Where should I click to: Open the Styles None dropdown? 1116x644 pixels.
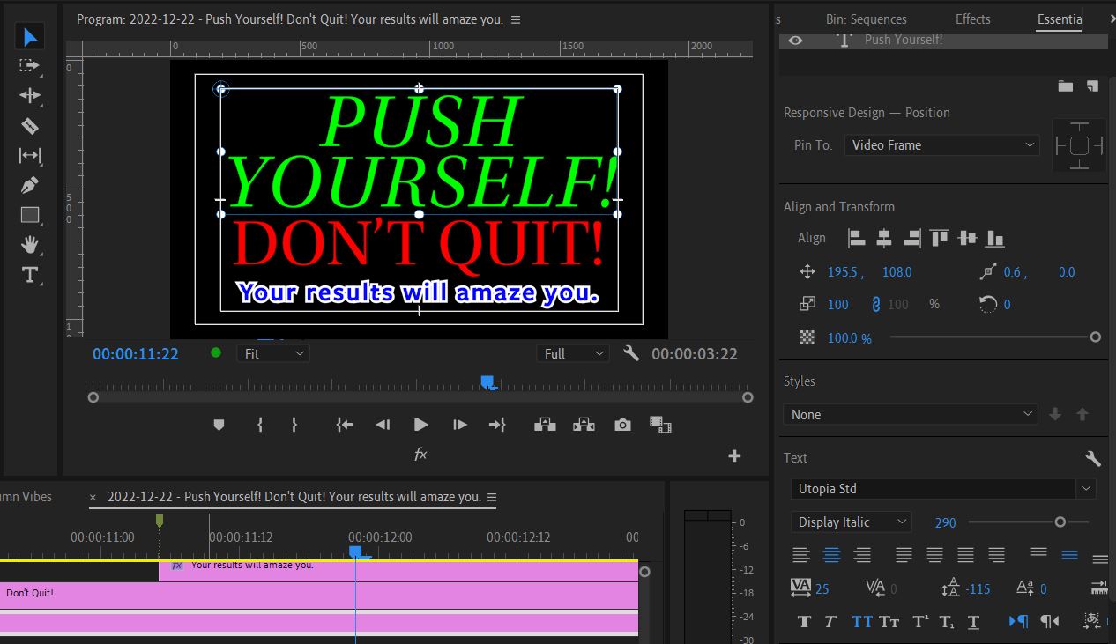pos(911,414)
